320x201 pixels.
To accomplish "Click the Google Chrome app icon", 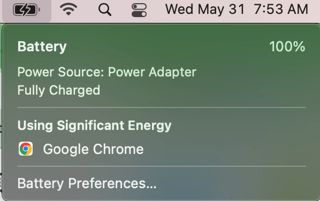I will [x=26, y=149].
